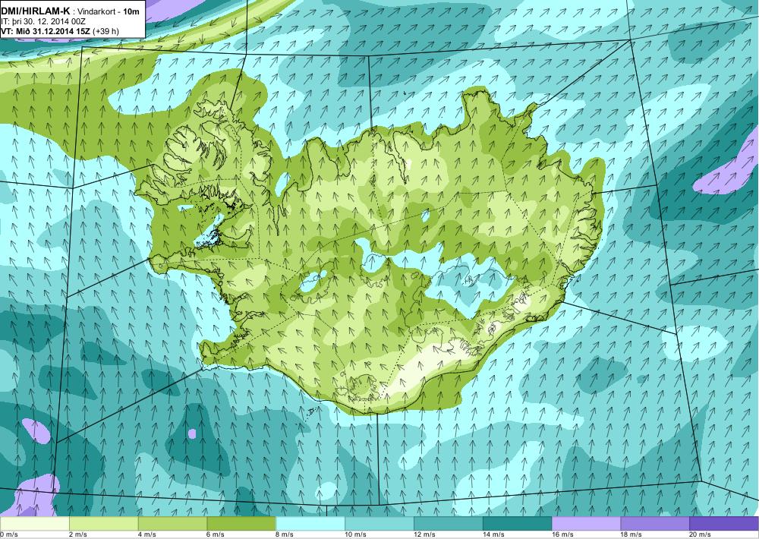Click the '6 m/s' legend label

tap(216, 534)
